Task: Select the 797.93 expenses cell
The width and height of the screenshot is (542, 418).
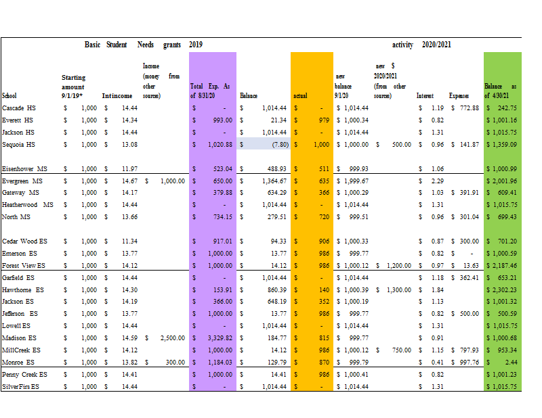Action: tap(470, 350)
